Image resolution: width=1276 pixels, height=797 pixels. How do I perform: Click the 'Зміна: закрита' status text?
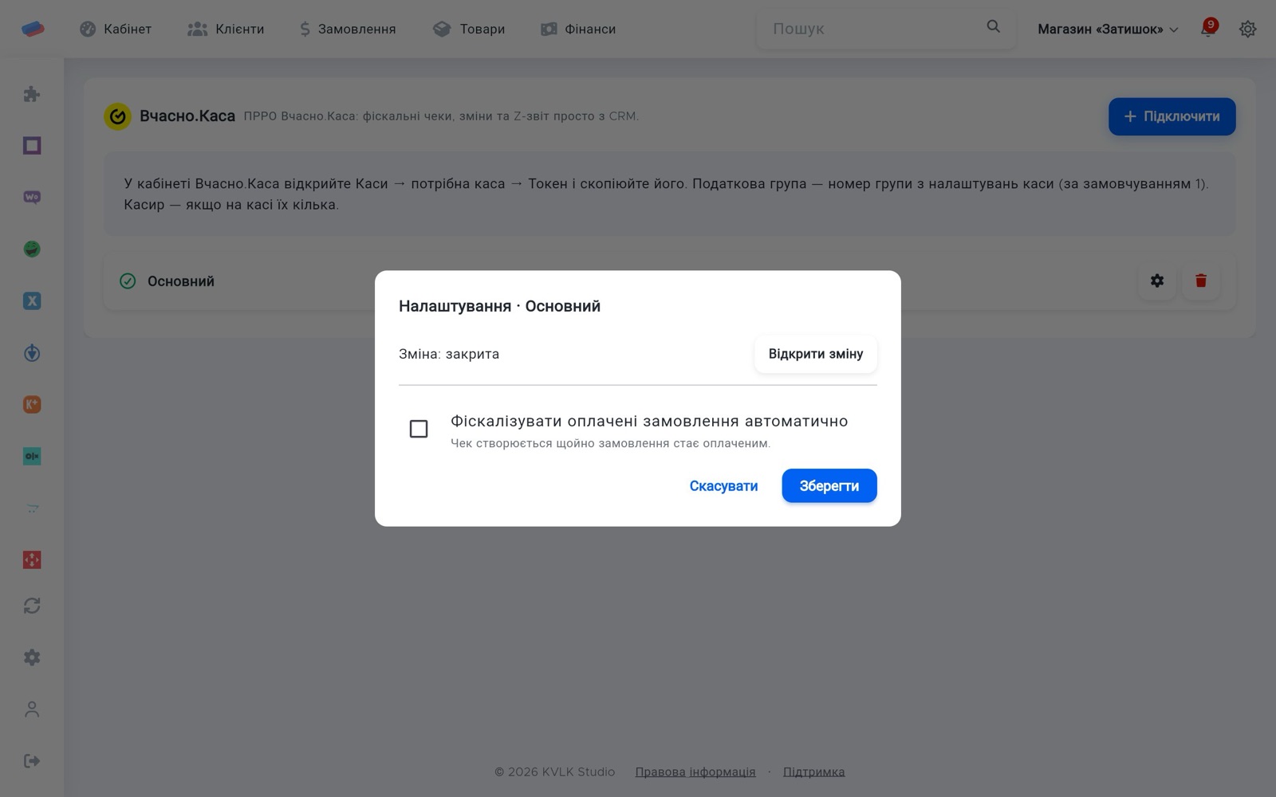(x=449, y=354)
